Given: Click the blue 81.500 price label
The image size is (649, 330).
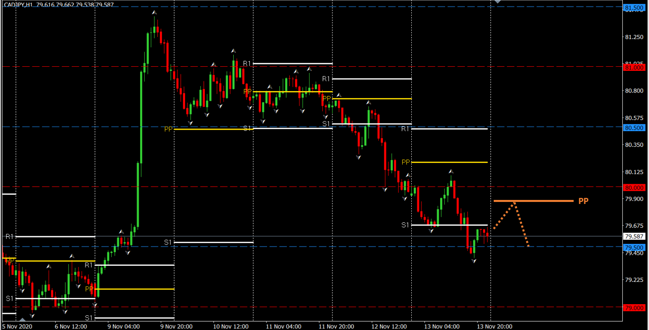Looking at the screenshot, I should point(634,8).
